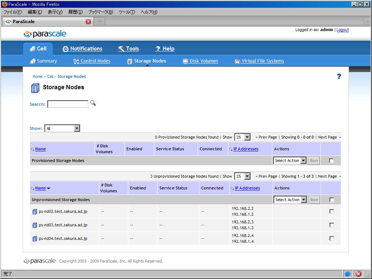The width and height of the screenshot is (372, 279).
Task: Expand the Provisioned nodes page size dropdown
Action: (x=242, y=137)
